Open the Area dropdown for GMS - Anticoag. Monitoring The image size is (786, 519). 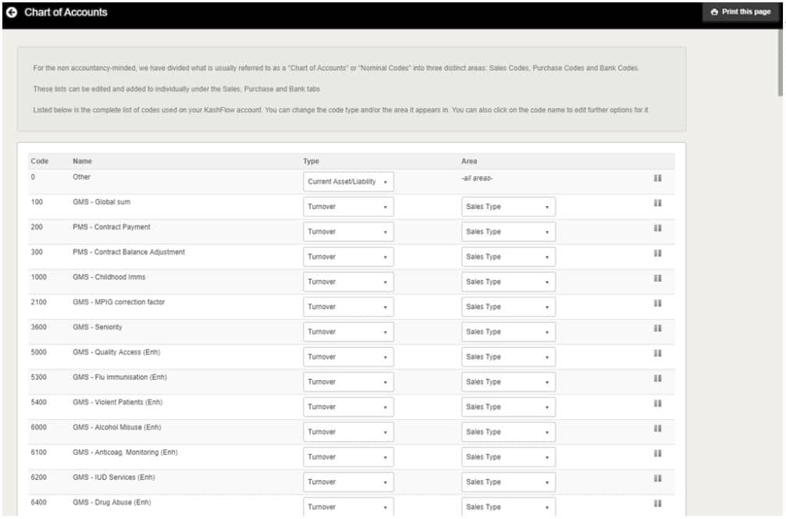tap(508, 457)
